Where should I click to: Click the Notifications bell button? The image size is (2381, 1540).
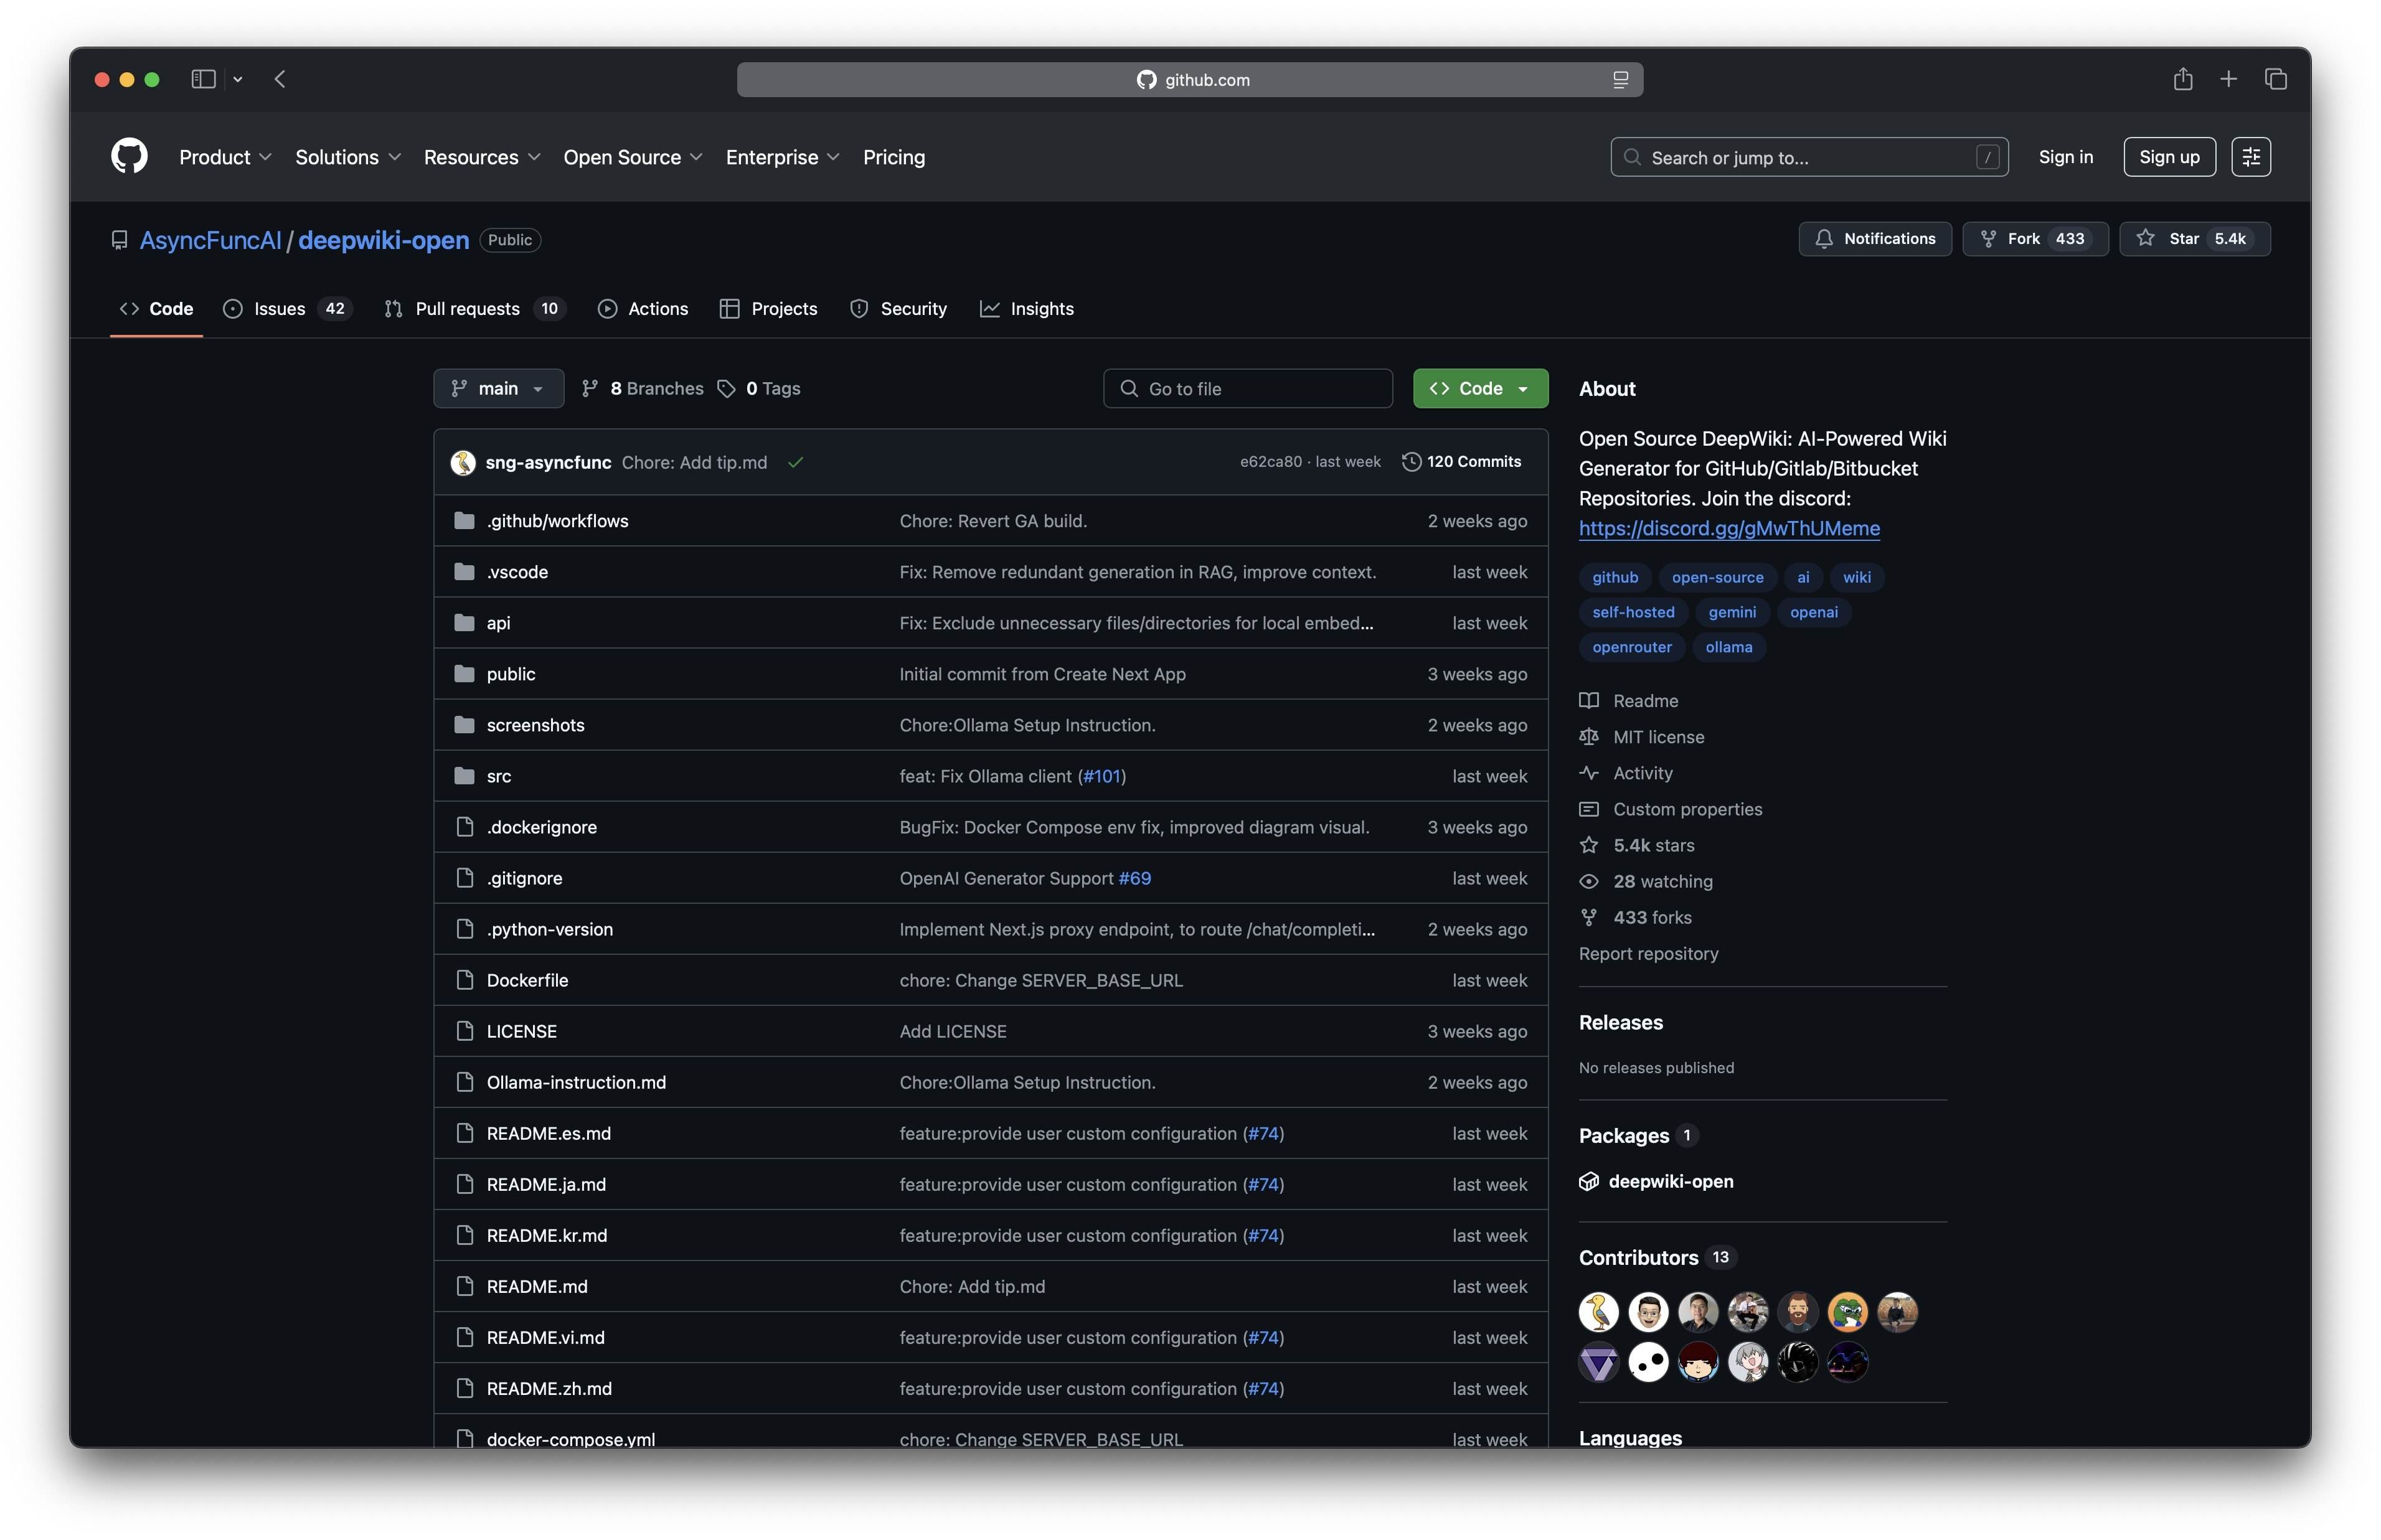point(1874,239)
